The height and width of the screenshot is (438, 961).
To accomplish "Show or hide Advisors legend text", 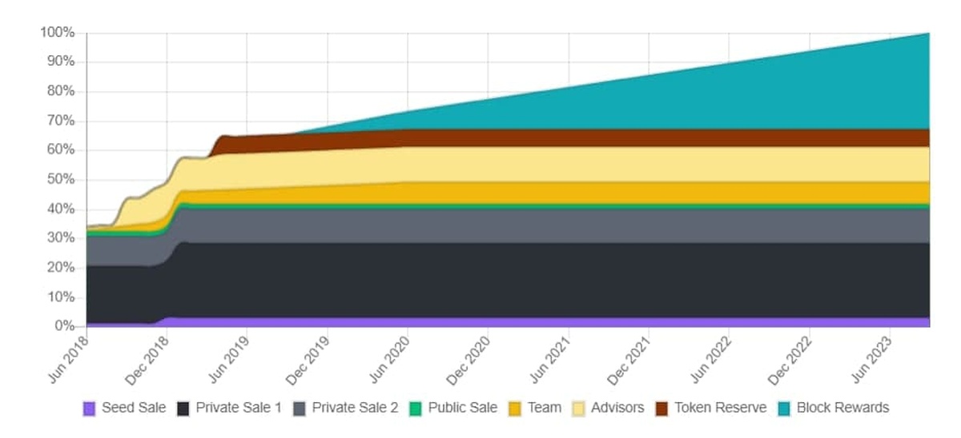I will [x=617, y=408].
